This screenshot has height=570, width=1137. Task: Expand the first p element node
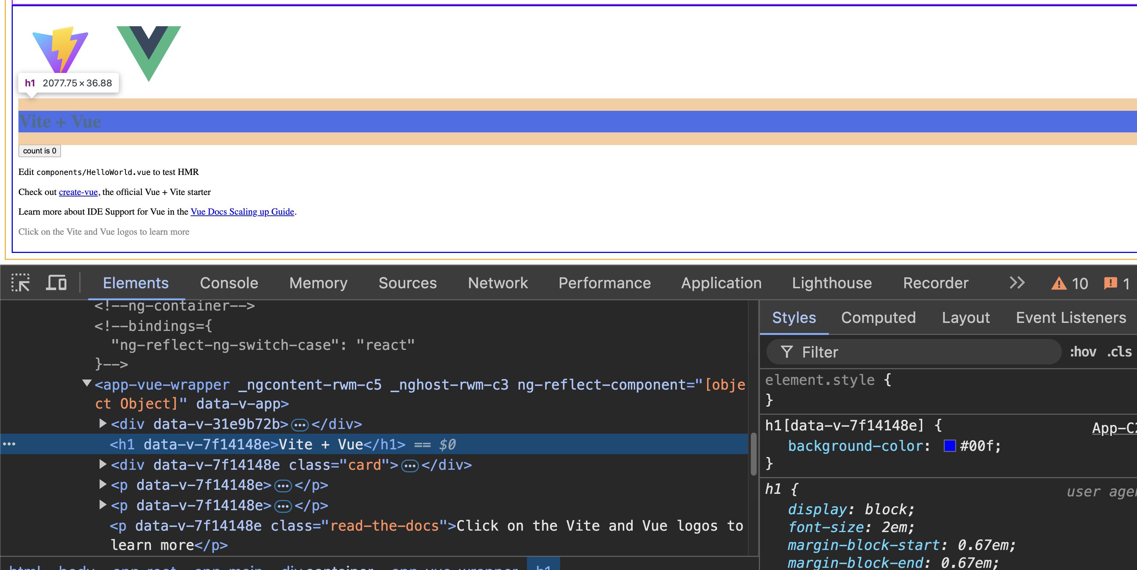pyautogui.click(x=102, y=484)
